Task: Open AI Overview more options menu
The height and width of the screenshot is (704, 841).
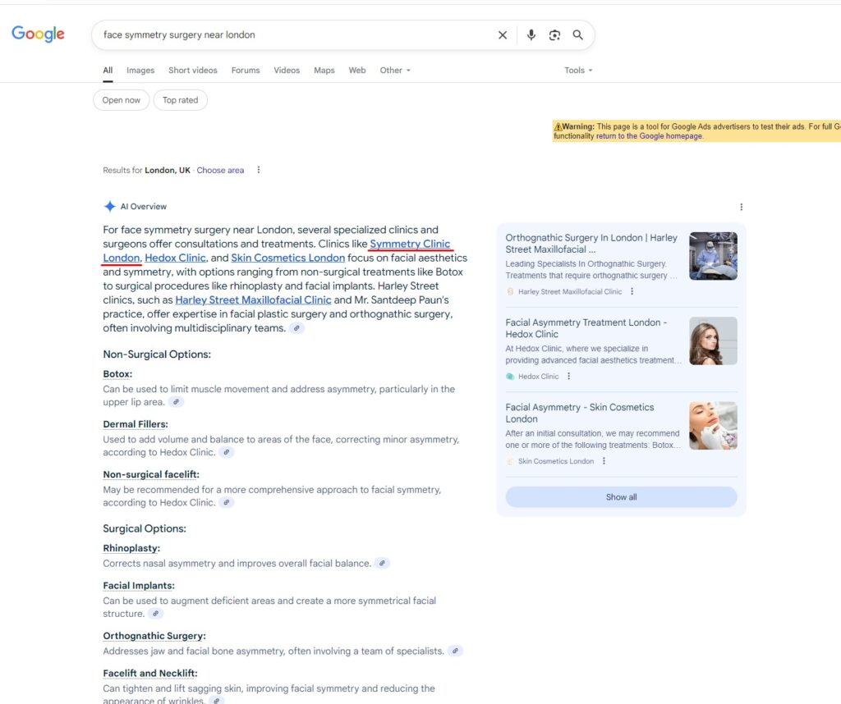Action: (742, 207)
